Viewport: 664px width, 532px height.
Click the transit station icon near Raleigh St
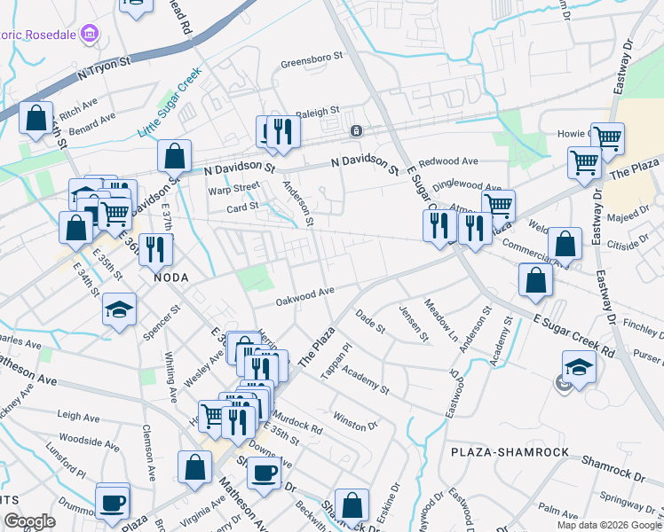pos(356,131)
